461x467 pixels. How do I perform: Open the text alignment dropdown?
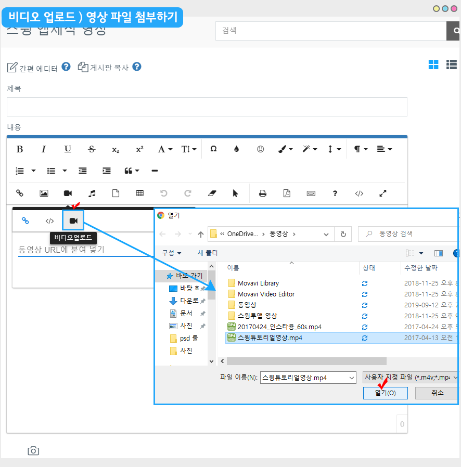click(384, 149)
